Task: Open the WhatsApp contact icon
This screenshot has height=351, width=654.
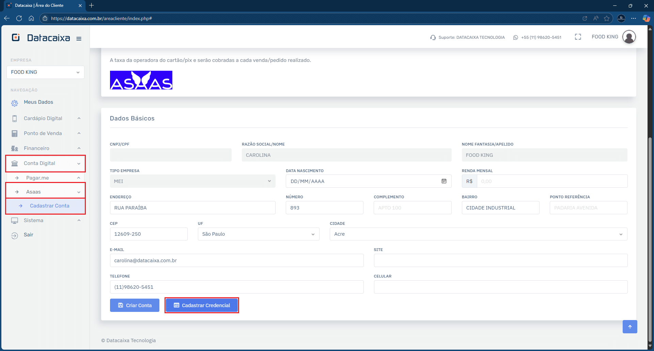Action: click(515, 37)
